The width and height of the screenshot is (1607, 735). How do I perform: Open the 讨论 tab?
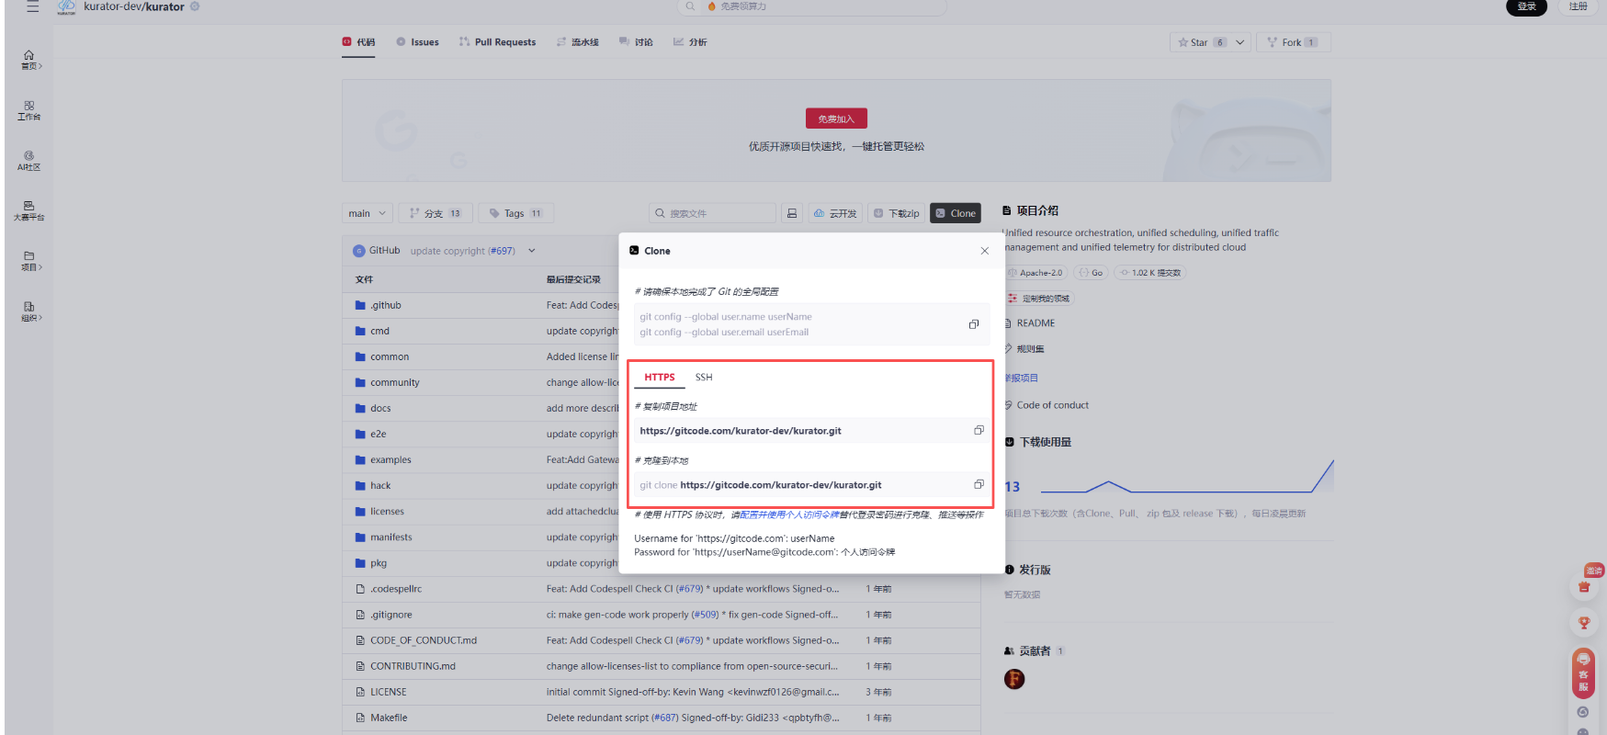636,42
